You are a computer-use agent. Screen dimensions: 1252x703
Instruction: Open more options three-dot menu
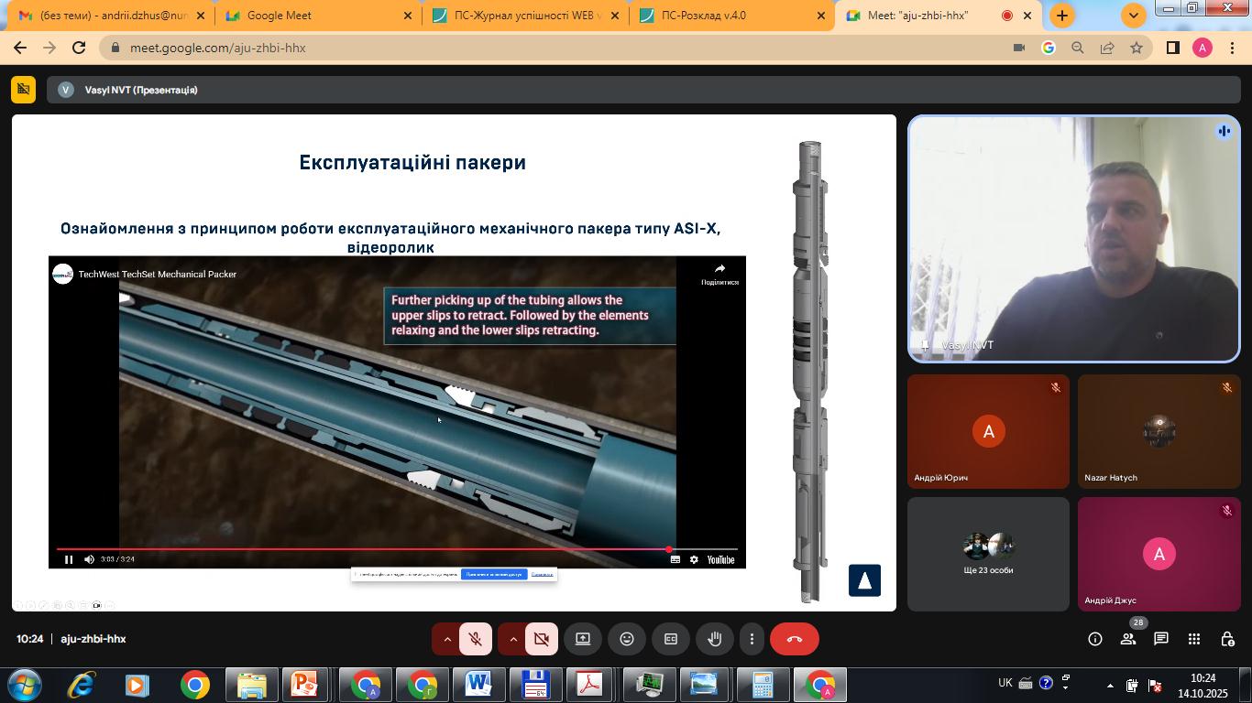tap(752, 639)
